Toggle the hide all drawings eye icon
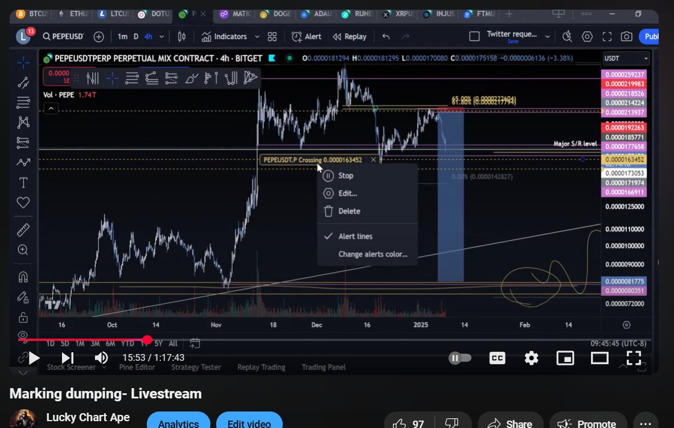674x428 pixels. pyautogui.click(x=23, y=335)
